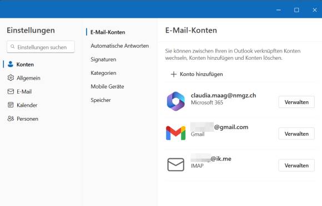Click the E-Mail envelope icon in sidebar
This screenshot has width=322, height=206.
(11, 91)
